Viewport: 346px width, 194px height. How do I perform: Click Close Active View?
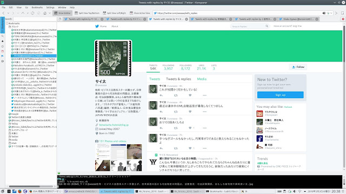140,13
